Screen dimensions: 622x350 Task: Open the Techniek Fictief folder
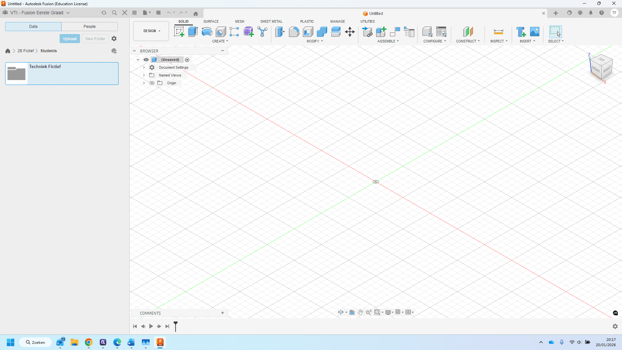pos(62,74)
